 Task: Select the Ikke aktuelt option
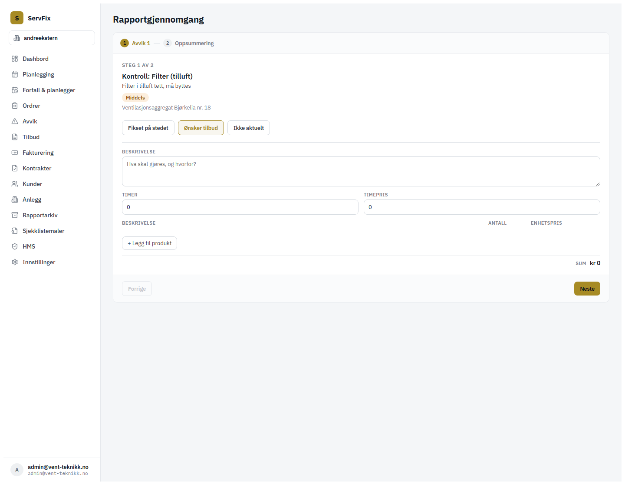tap(249, 128)
